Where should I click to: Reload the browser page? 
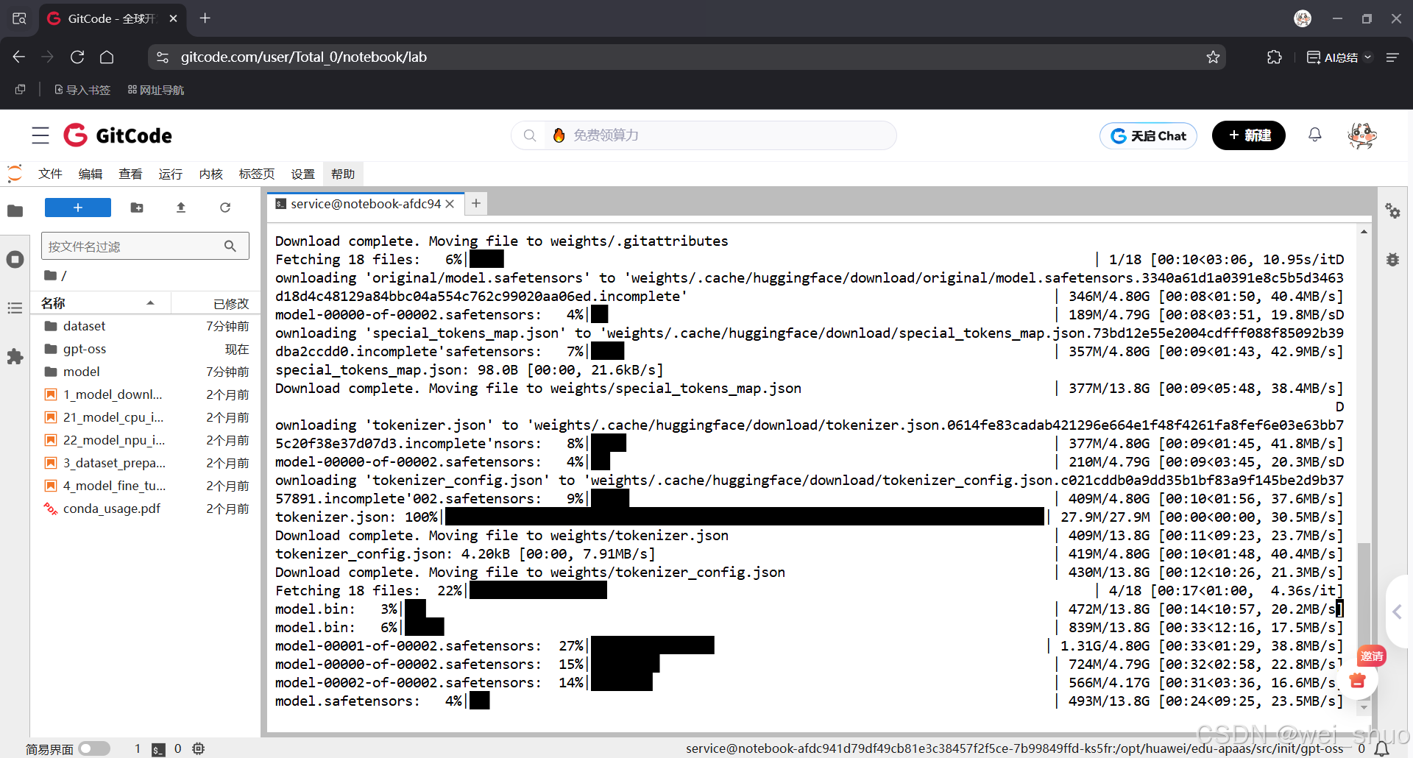click(77, 57)
